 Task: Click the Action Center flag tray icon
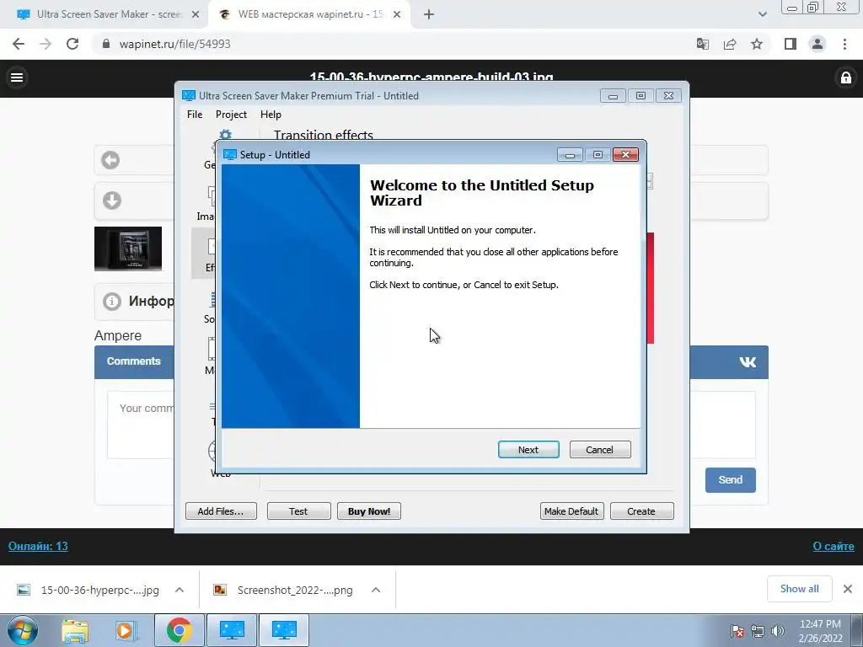click(x=737, y=631)
